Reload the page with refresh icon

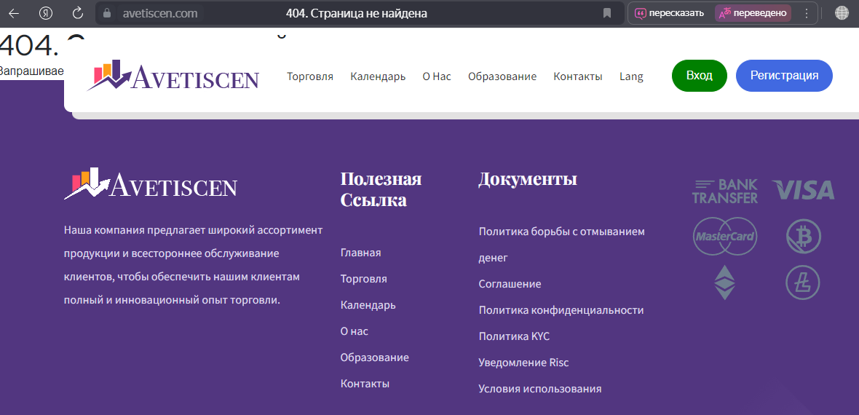[78, 13]
